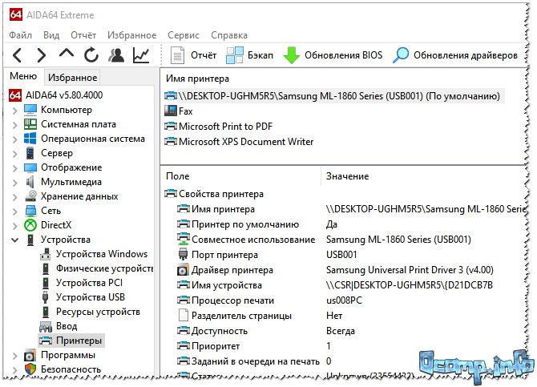Select the Ввод tree item
537x387 pixels.
point(67,326)
